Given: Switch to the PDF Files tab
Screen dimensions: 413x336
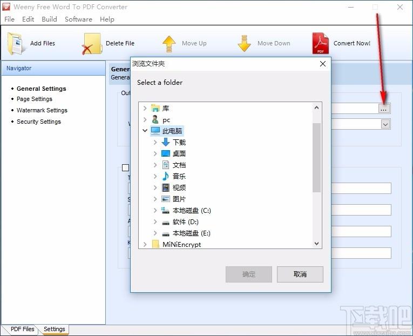Looking at the screenshot, I should click(22, 329).
